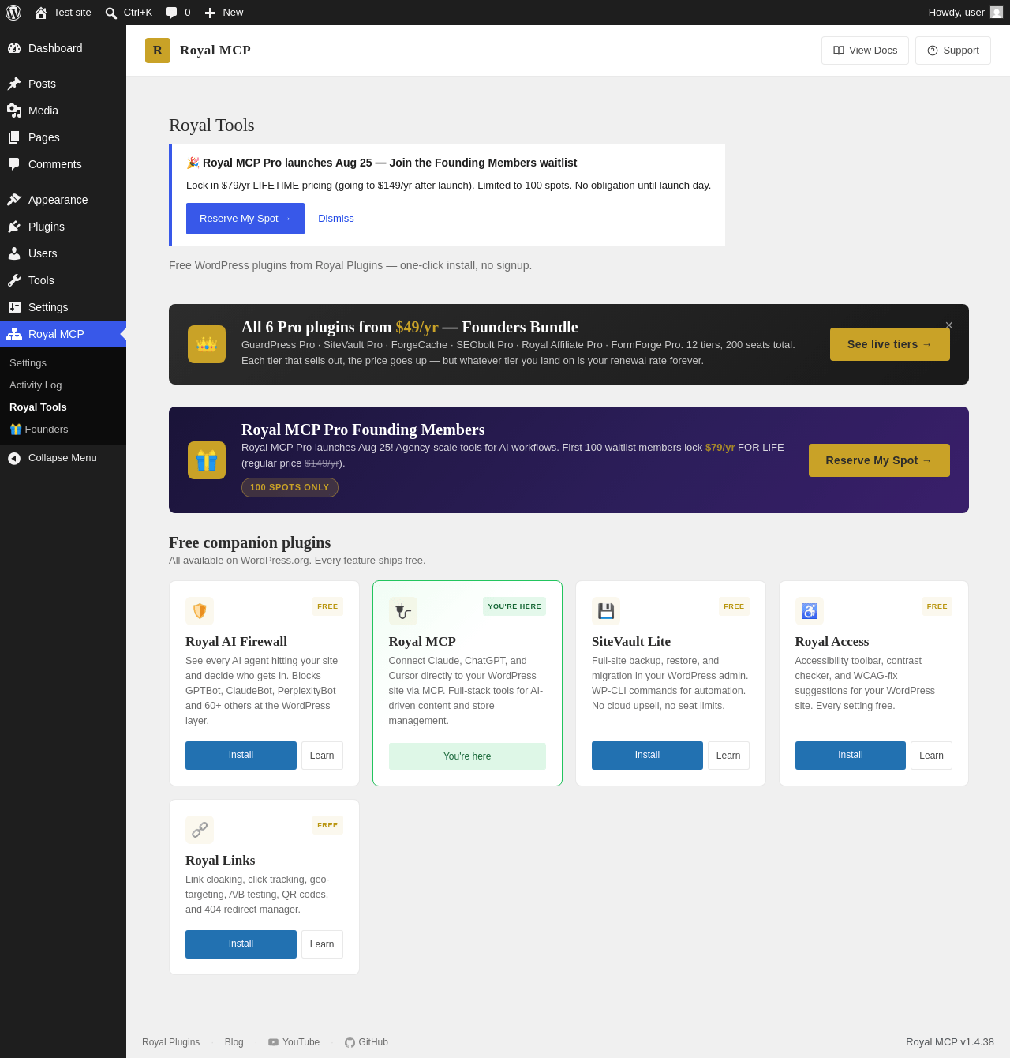
Task: Click the Support button
Action: pos(953,51)
